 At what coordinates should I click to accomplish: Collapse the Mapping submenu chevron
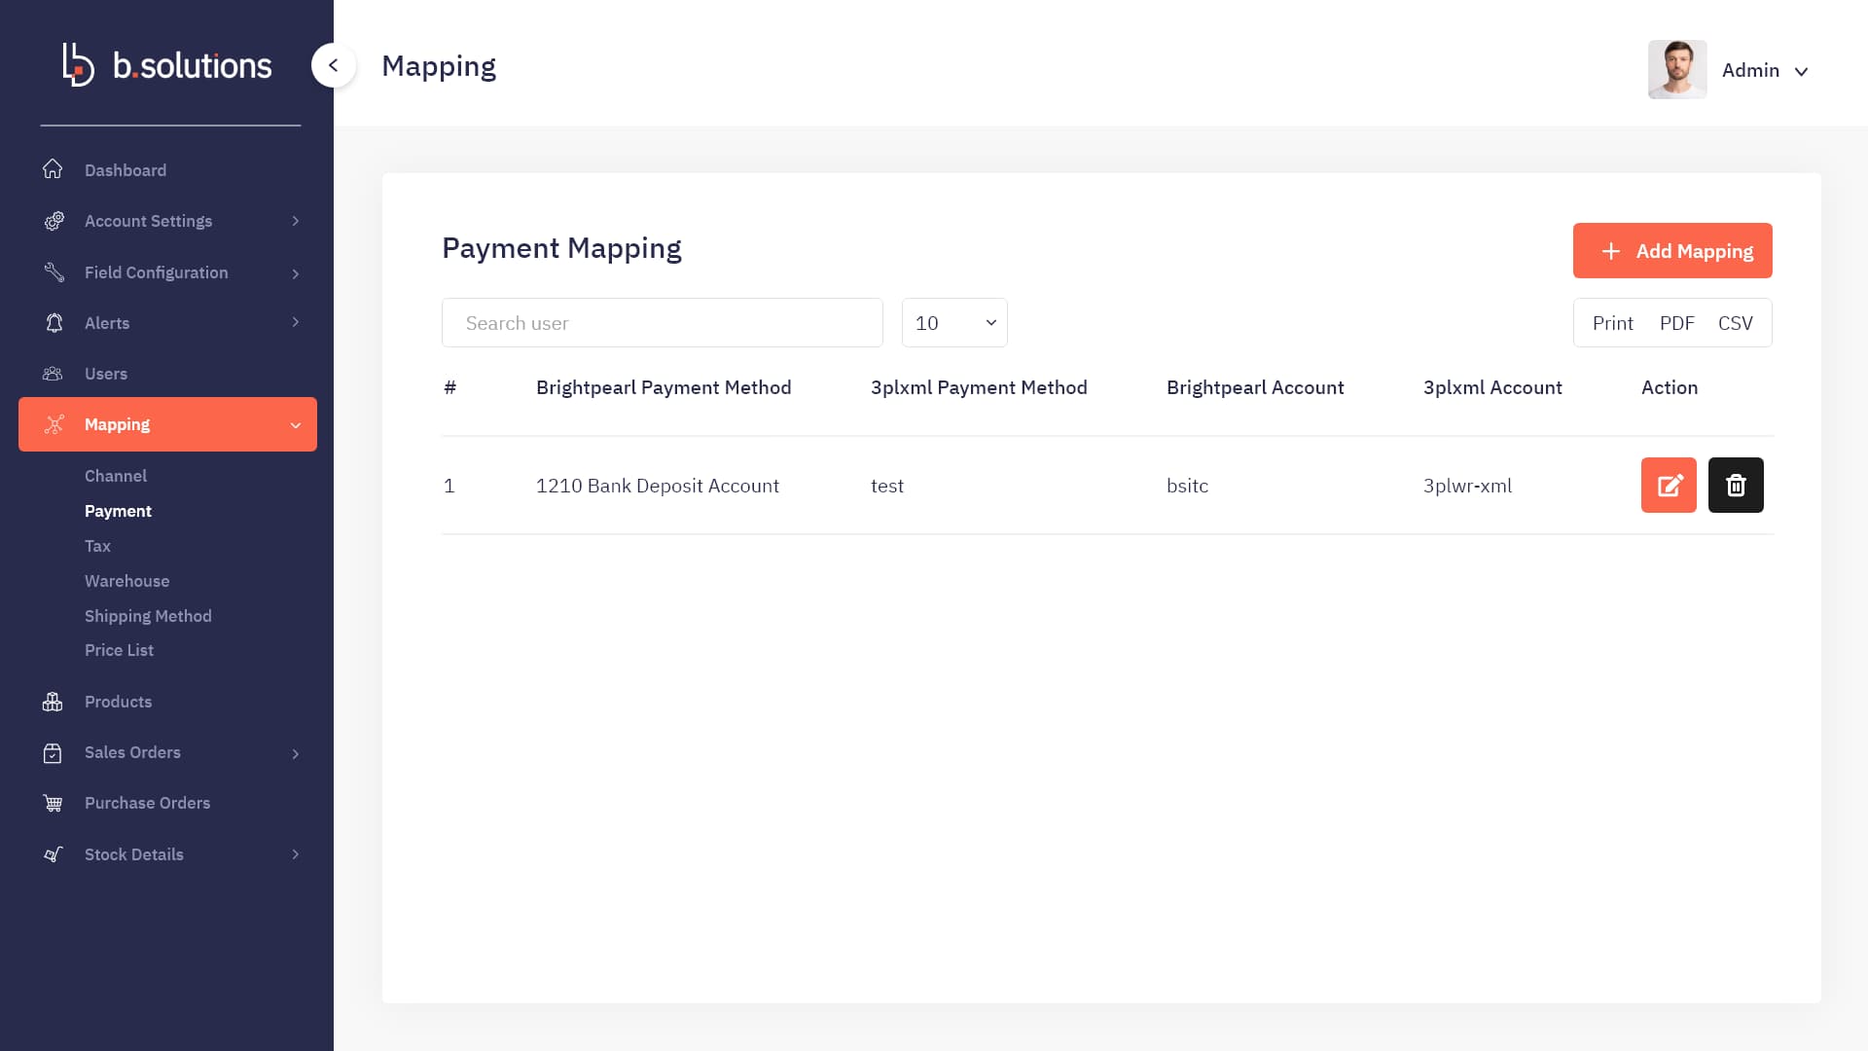[296, 425]
